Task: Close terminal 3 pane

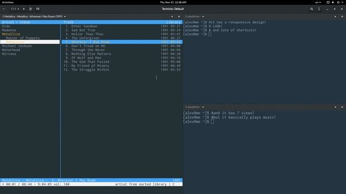Action: 342,107
